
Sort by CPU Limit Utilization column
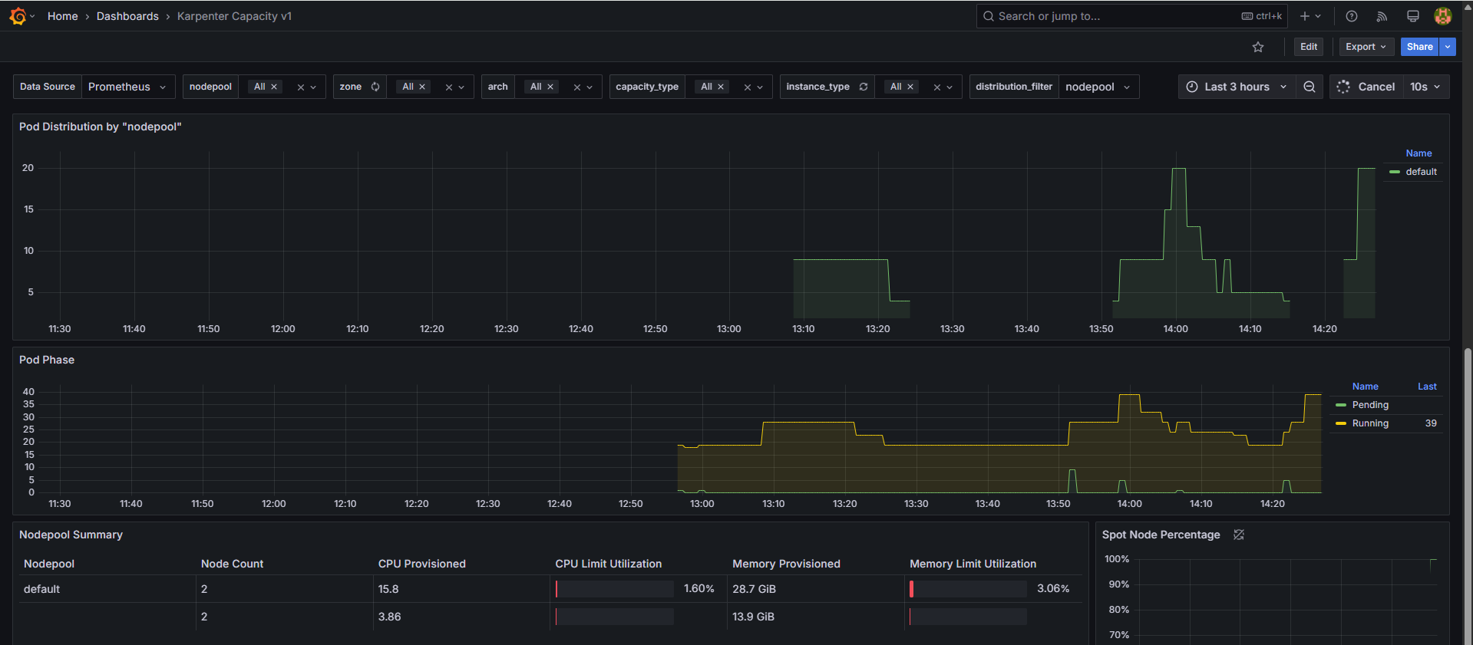[608, 564]
